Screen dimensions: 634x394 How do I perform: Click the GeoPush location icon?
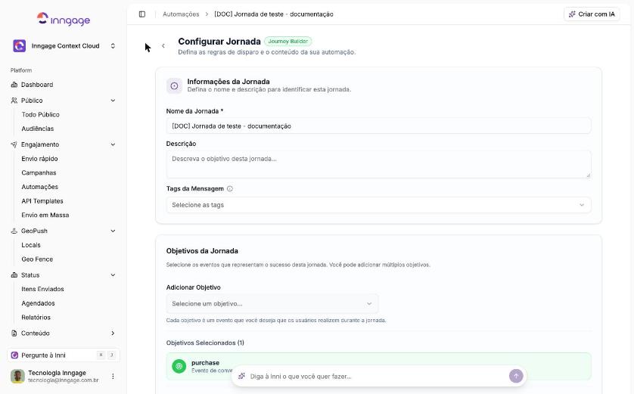click(14, 231)
